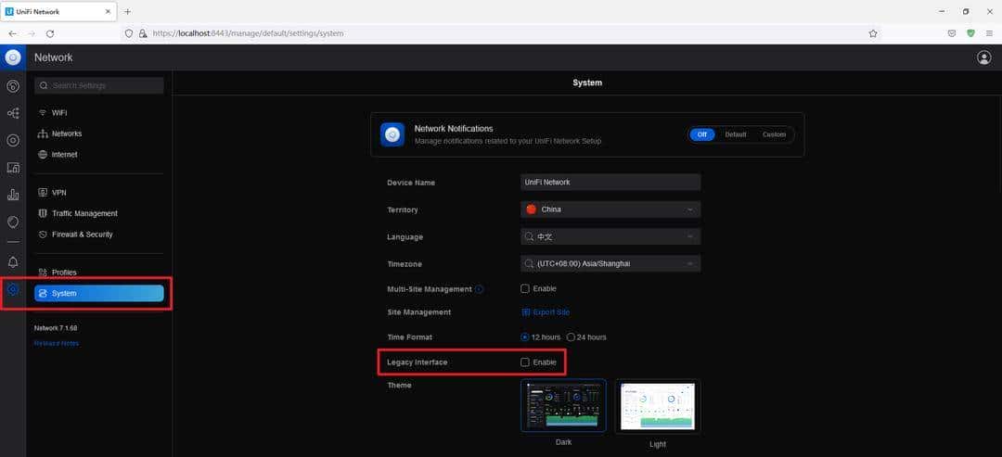
Task: Open the Pocket save icon in toolbar
Action: point(952,33)
